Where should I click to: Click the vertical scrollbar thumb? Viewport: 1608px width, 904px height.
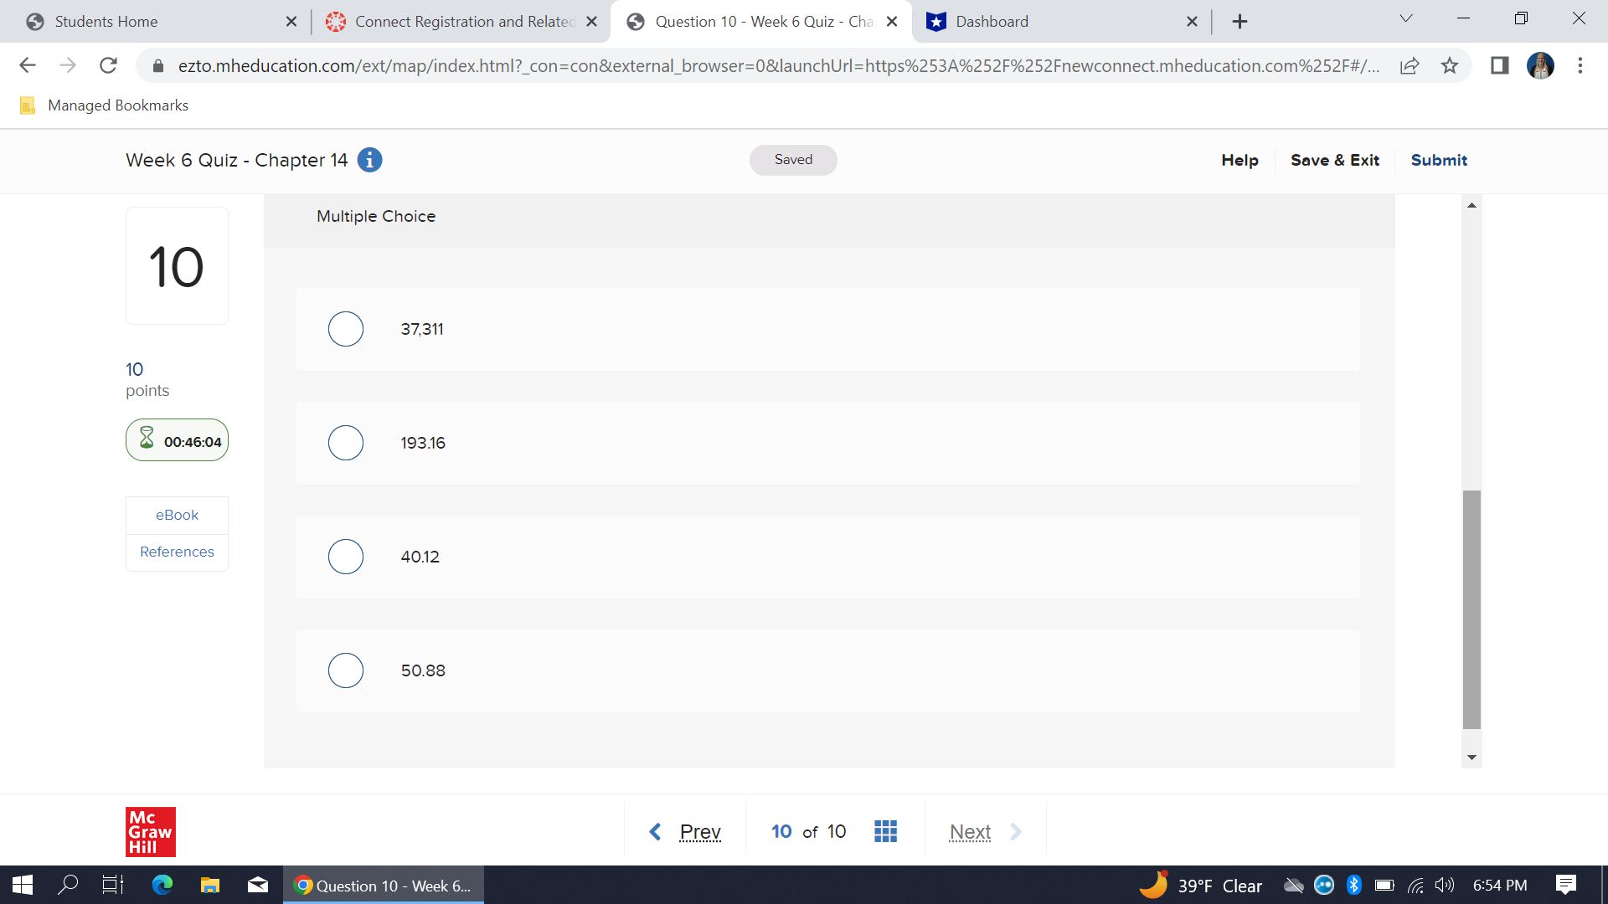coord(1471,609)
